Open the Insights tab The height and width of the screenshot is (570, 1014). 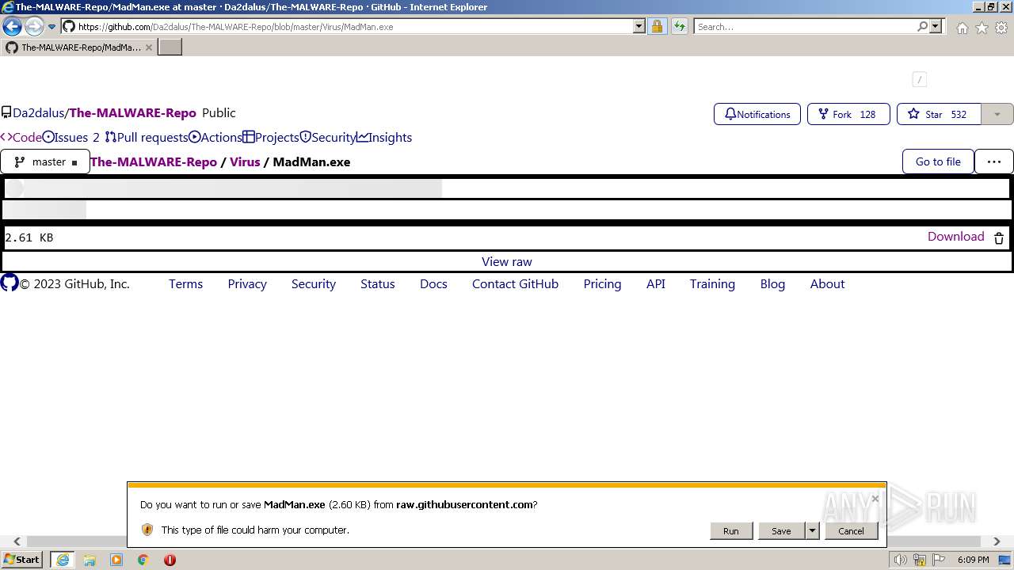[385, 137]
